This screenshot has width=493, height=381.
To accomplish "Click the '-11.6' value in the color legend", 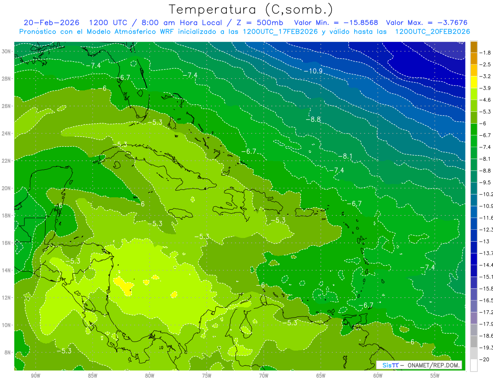I will [x=486, y=217].
